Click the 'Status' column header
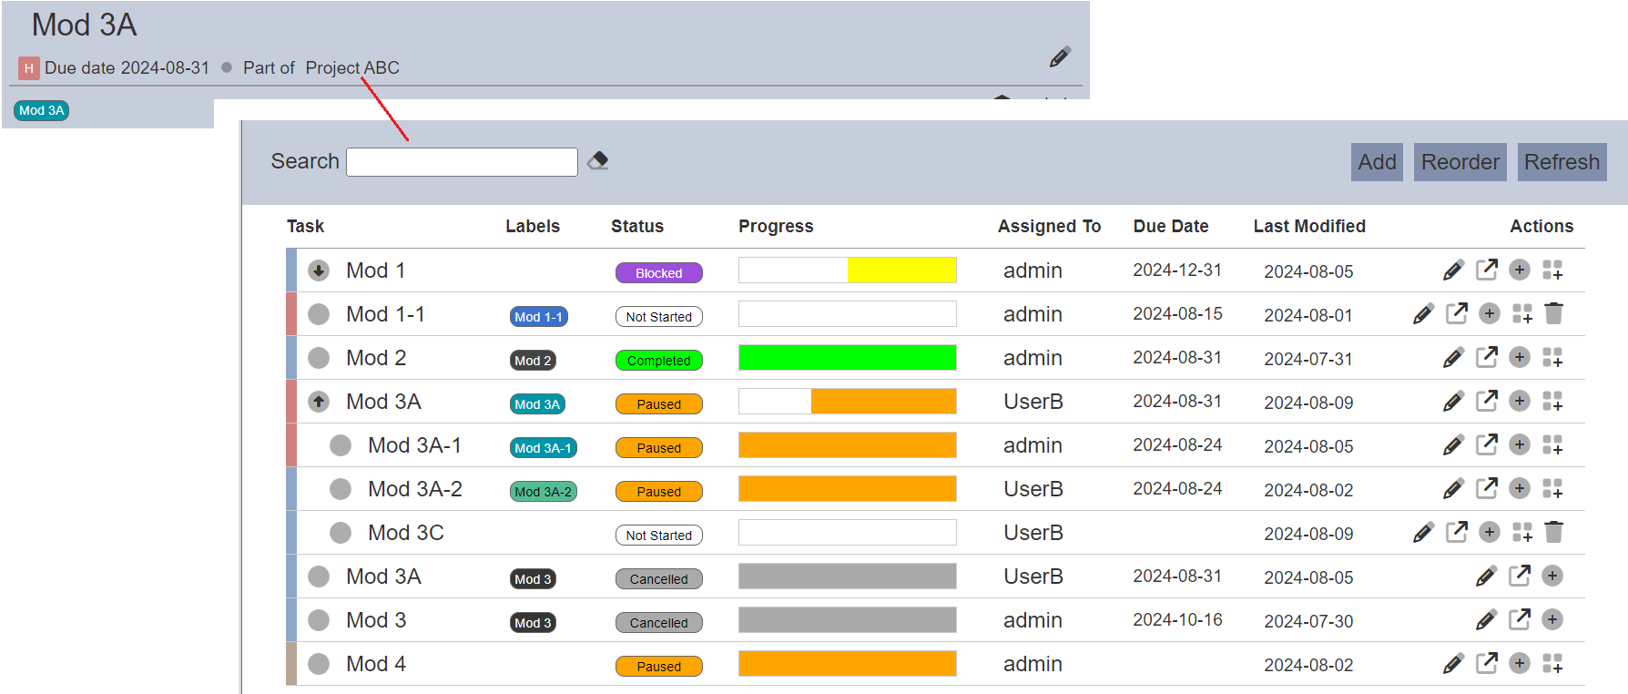 click(x=637, y=226)
